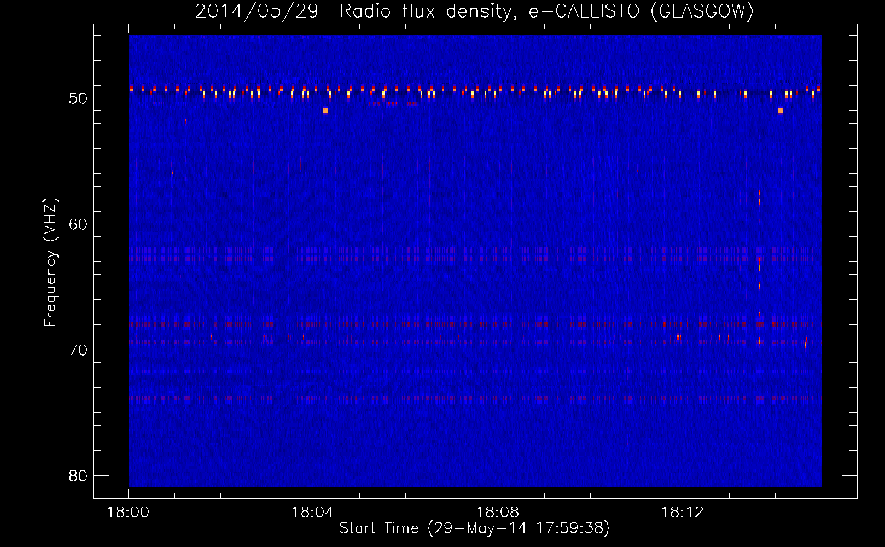
Task: Click the '80' frequency tick label
Action: (78, 476)
